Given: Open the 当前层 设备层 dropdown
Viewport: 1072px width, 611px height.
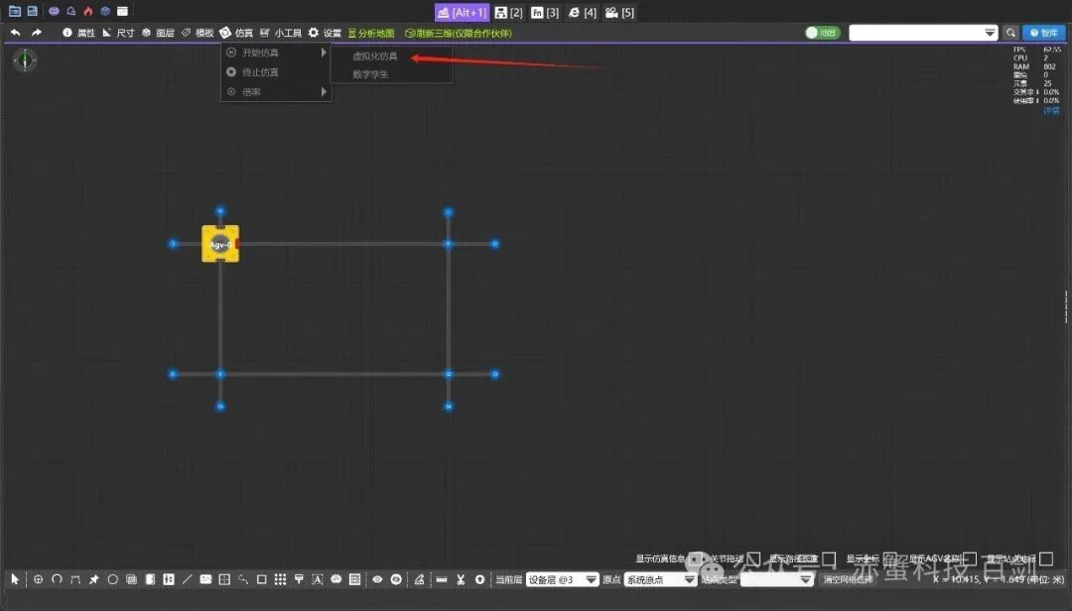Looking at the screenshot, I should point(563,579).
